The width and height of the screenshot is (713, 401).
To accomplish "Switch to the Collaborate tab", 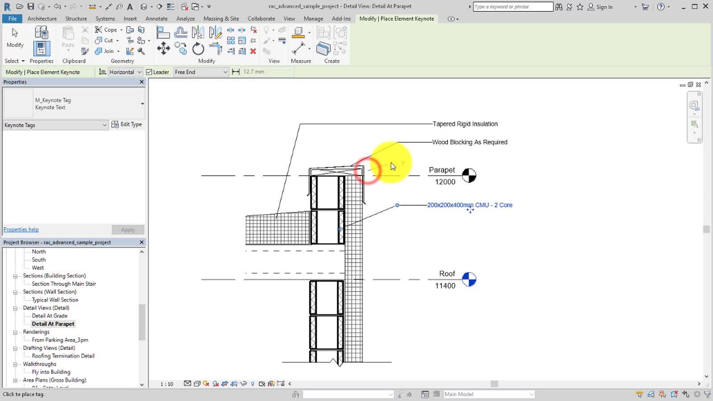I will (261, 19).
